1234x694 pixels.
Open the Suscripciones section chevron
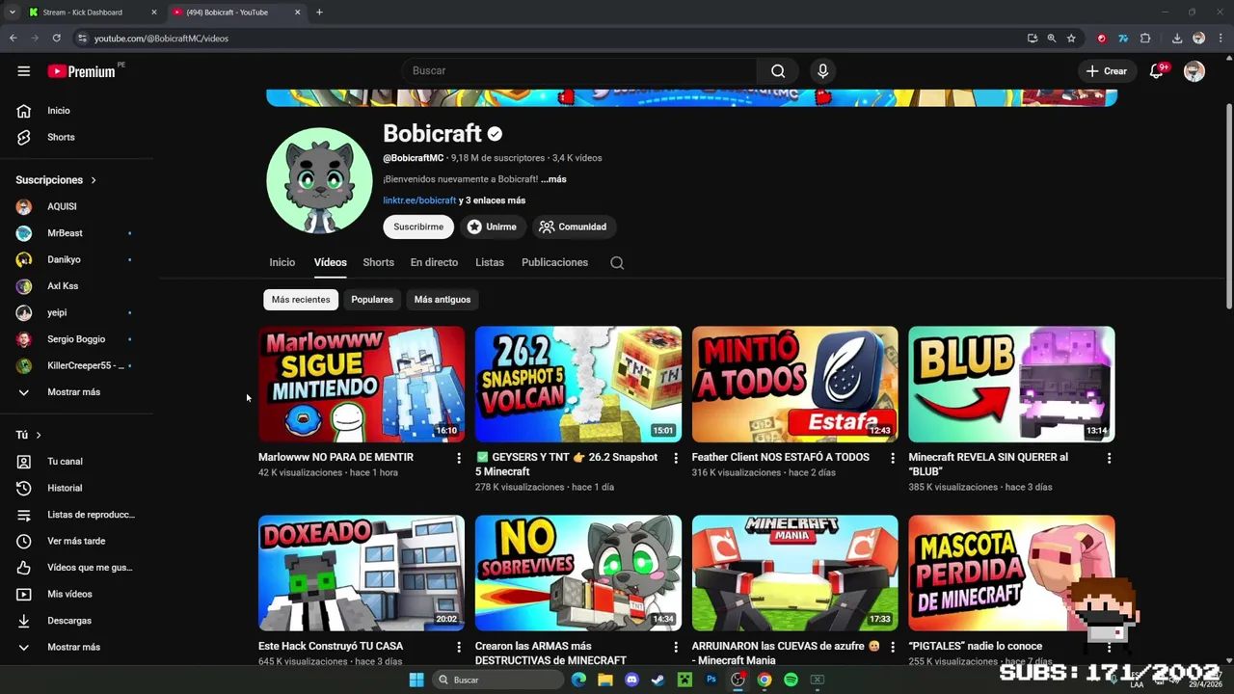(x=94, y=180)
